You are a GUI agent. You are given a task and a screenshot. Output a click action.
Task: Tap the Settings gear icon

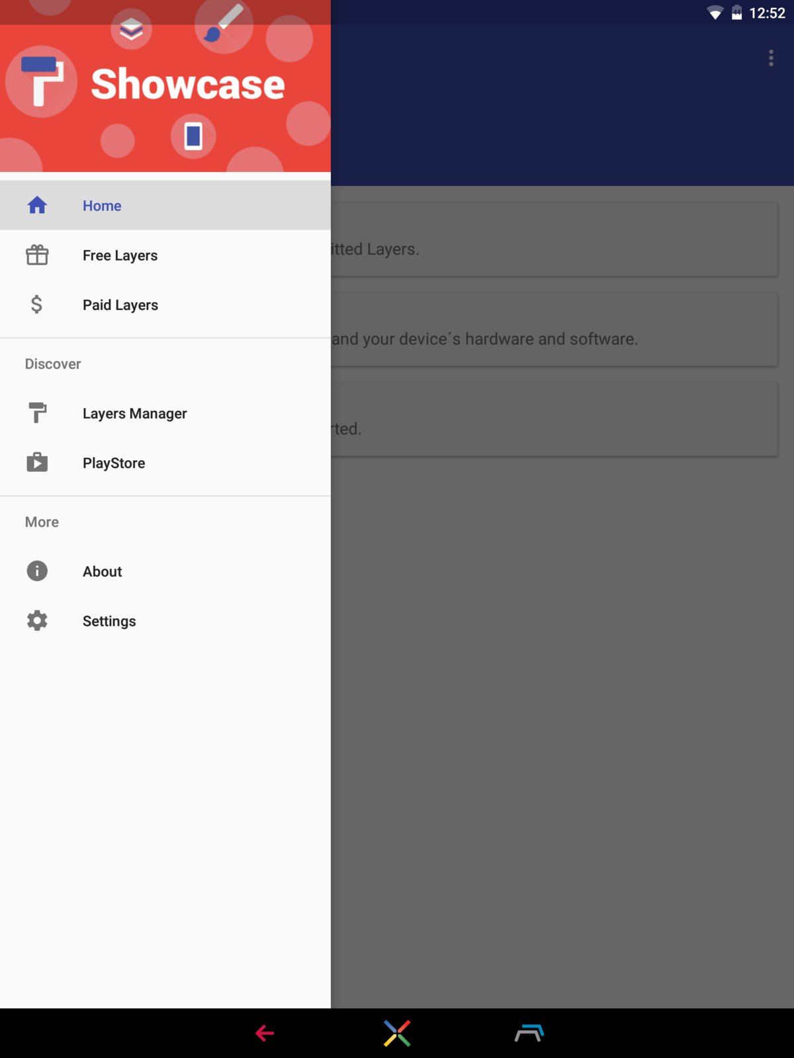[37, 621]
